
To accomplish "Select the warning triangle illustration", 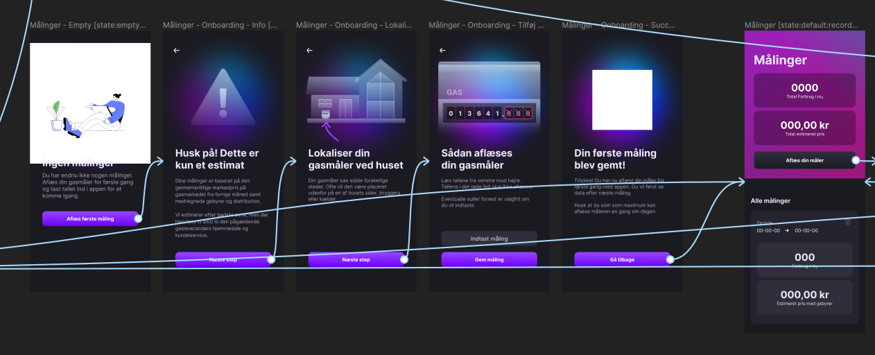I will [223, 96].
